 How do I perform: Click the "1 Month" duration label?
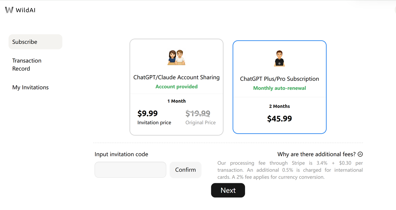pyautogui.click(x=176, y=101)
